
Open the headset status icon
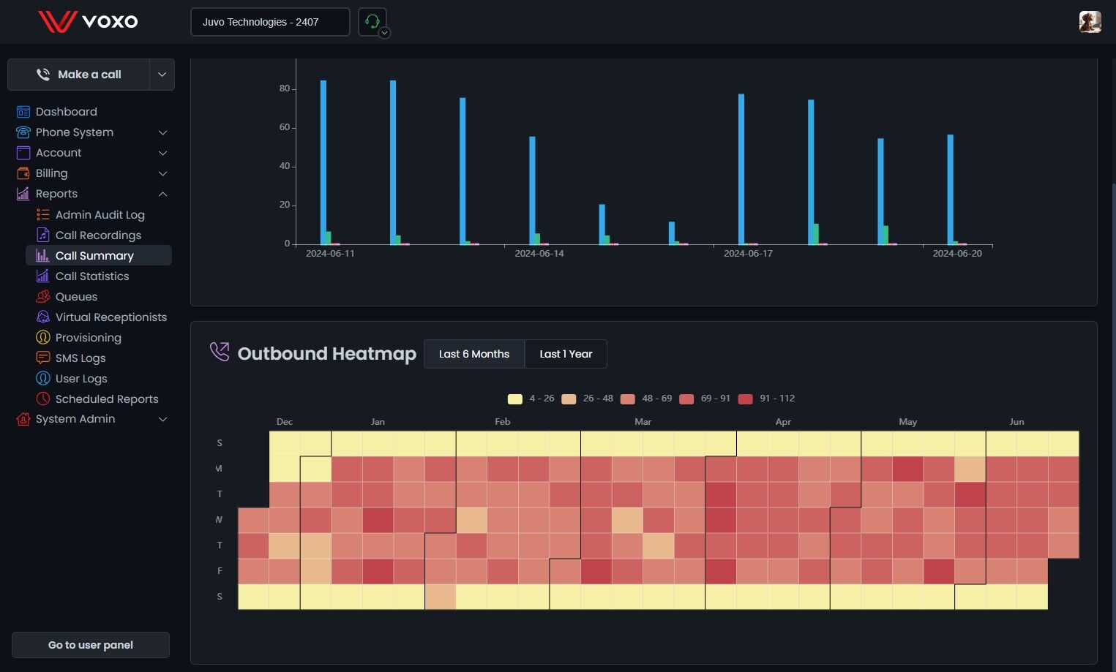pos(372,22)
